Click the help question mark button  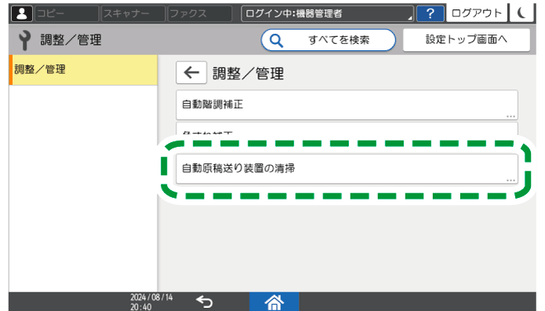click(430, 13)
